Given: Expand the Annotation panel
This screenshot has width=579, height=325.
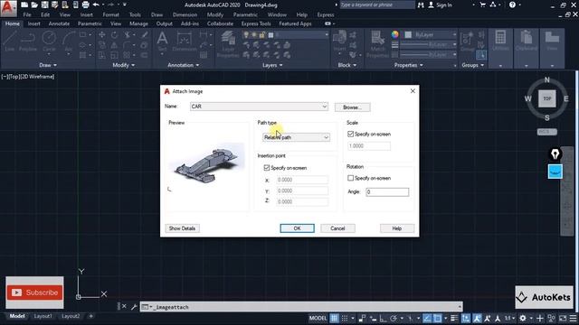Looking at the screenshot, I should coord(183,65).
